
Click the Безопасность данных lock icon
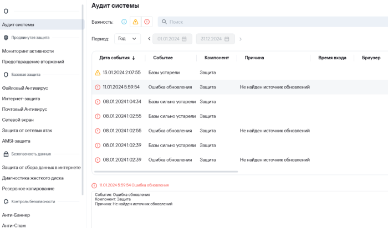pos(6,154)
